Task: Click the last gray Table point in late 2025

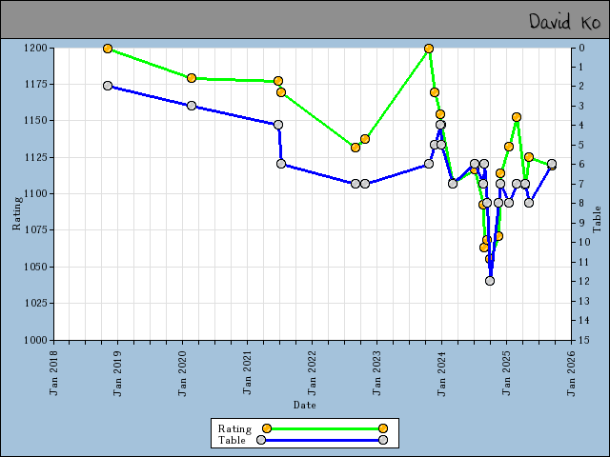Action: tap(552, 164)
